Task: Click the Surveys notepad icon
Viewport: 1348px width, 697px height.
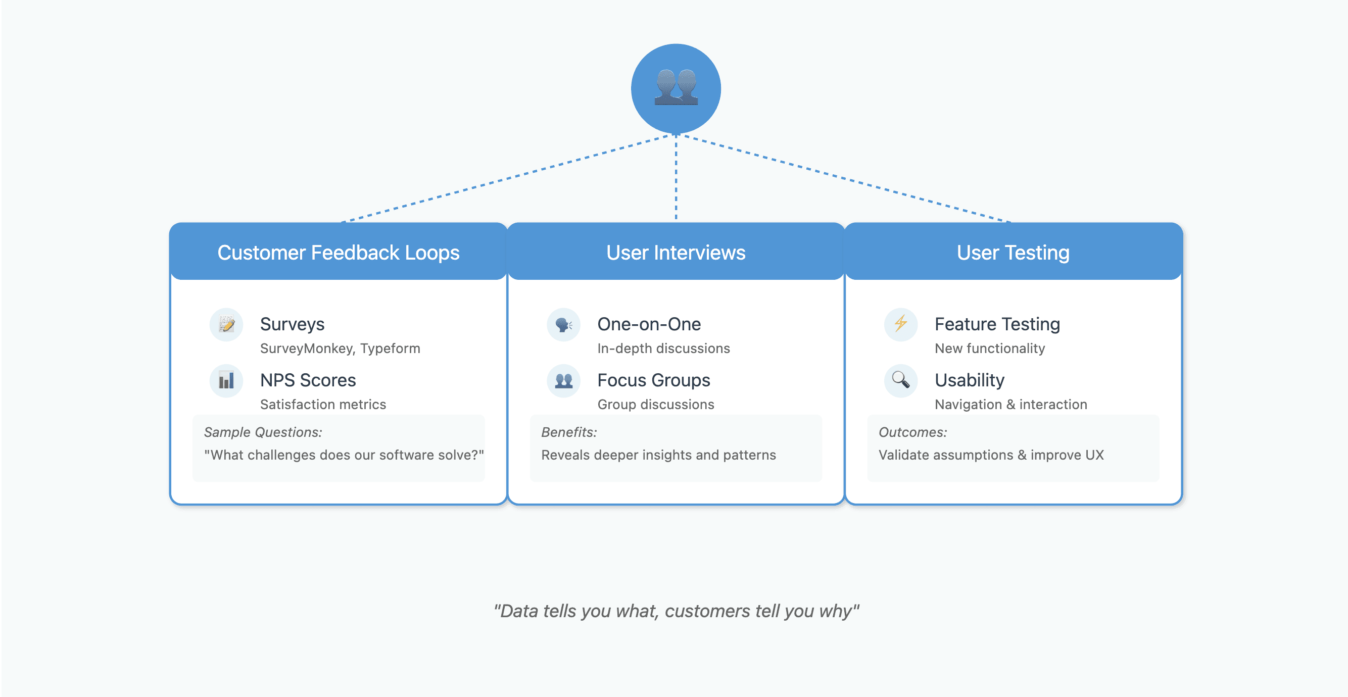Action: [x=226, y=324]
